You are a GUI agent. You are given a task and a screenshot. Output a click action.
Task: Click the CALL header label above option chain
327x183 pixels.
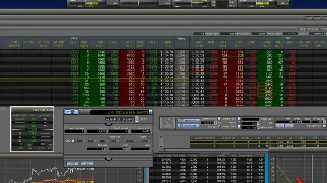(x=74, y=38)
